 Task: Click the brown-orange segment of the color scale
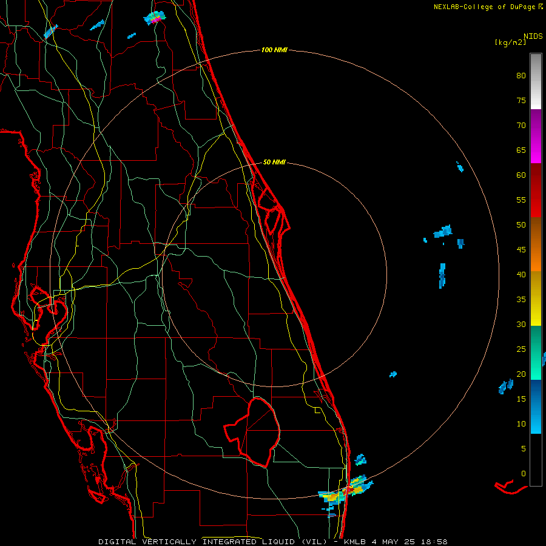536,244
